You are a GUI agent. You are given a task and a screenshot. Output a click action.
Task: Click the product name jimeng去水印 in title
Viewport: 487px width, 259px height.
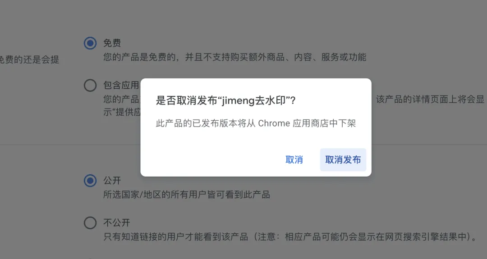tap(254, 100)
